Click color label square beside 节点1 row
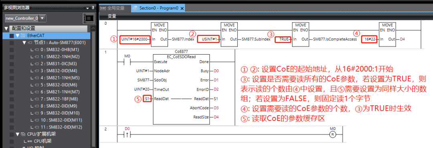433x148 pixels. [x=11, y=43]
